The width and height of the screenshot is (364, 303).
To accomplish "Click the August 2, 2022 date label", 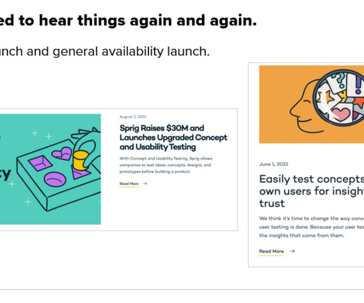I will (133, 117).
